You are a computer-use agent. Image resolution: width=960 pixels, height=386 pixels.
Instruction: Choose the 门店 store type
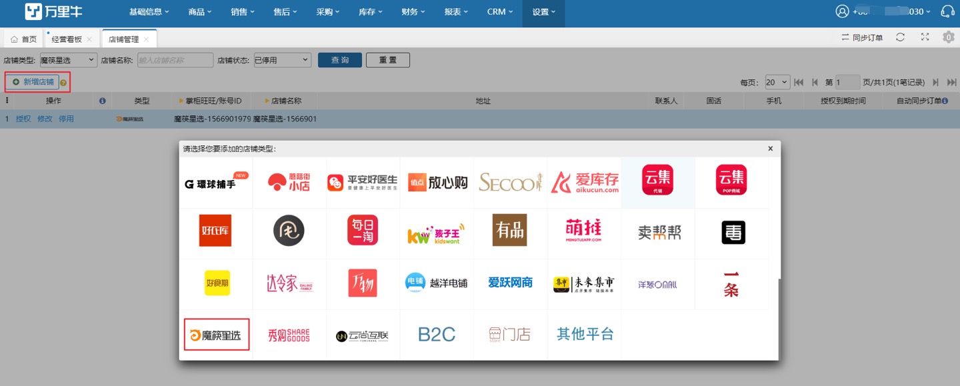point(510,334)
